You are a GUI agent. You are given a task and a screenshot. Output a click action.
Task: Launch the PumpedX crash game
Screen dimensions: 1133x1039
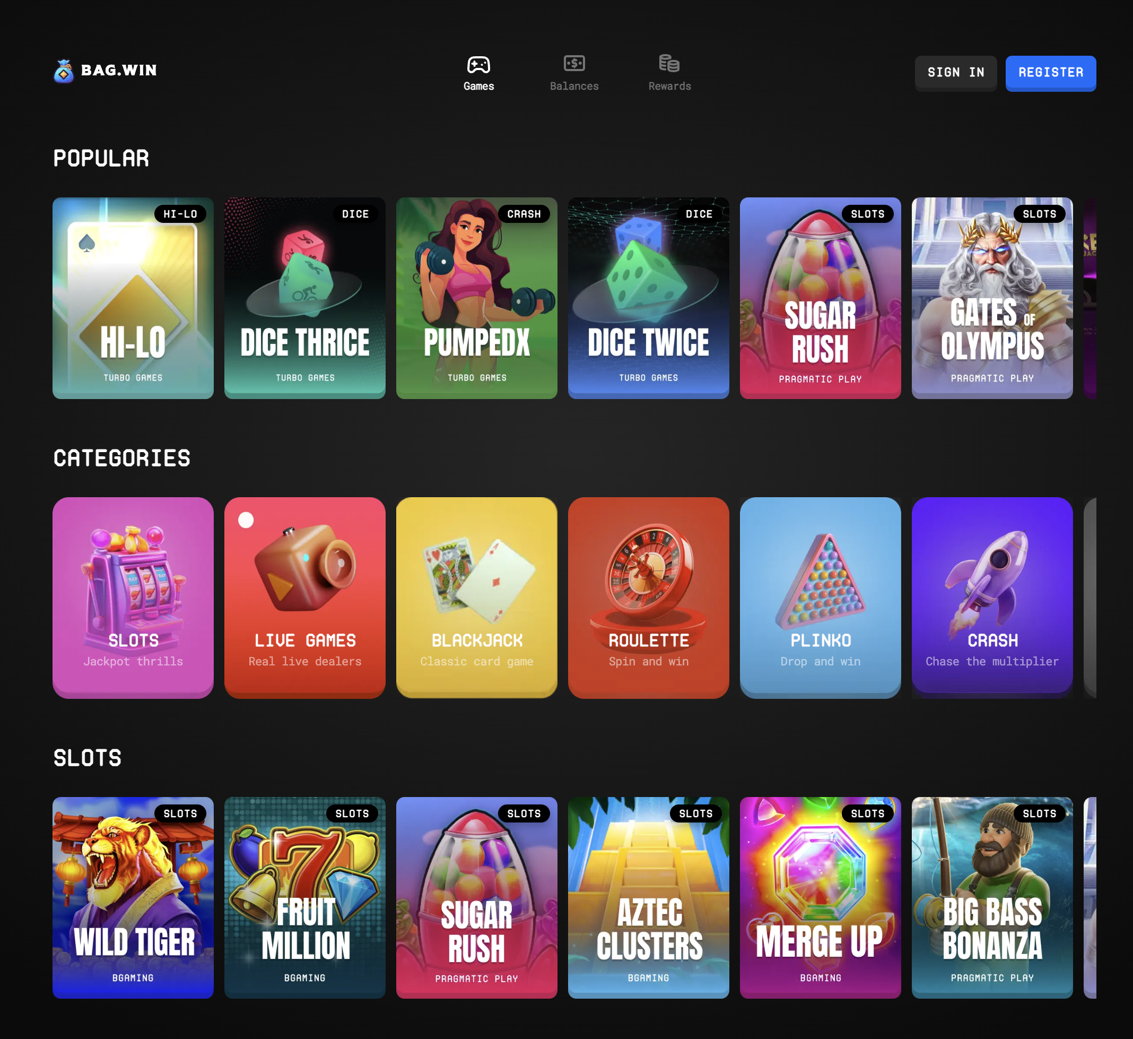click(476, 298)
